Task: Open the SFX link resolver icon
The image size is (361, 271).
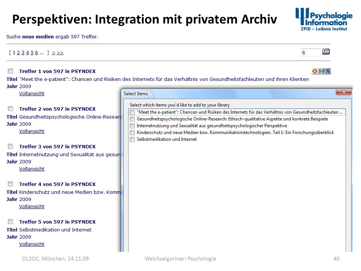Action: [x=321, y=71]
